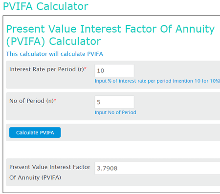Click empty gray area right of Calculate button
220x194 pixels.
point(140,132)
